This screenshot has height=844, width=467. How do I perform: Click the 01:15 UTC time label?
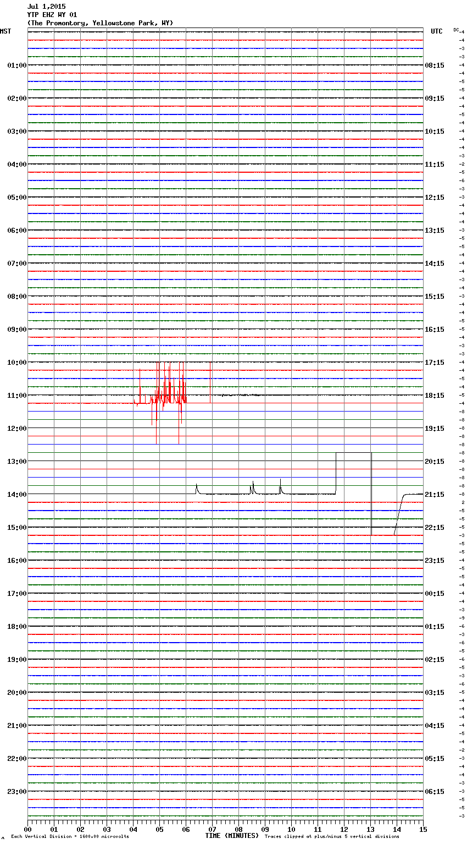435,627
